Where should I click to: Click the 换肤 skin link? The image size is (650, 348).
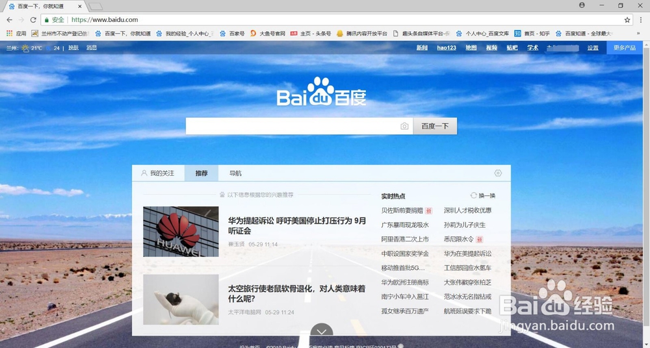(x=73, y=47)
